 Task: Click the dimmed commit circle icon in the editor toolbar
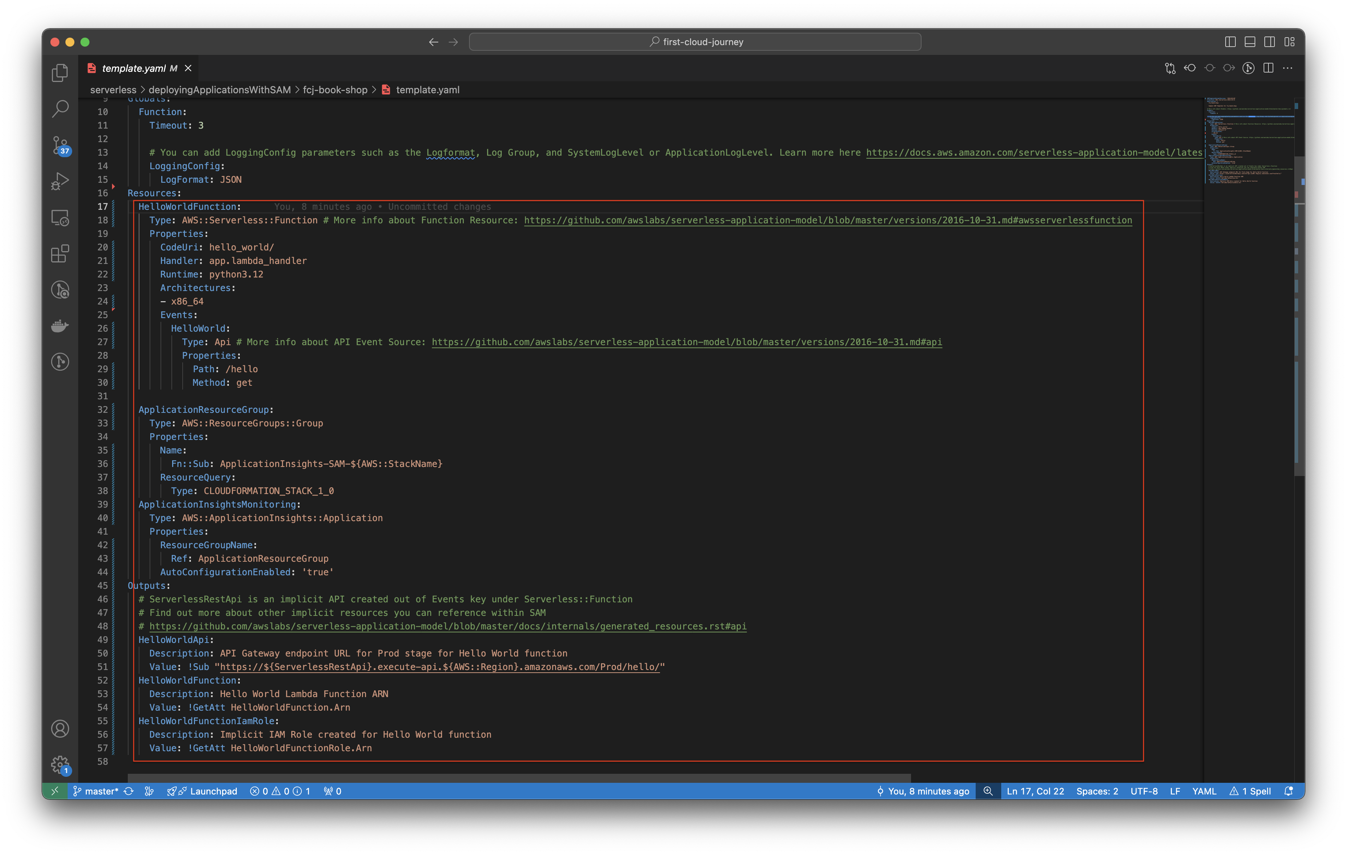(x=1209, y=68)
